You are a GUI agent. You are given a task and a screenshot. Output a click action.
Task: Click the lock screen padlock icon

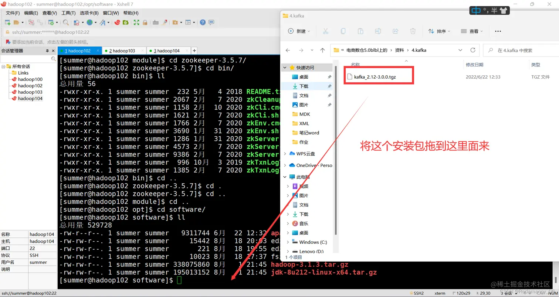pyautogui.click(x=145, y=23)
